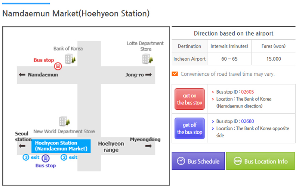Screen dimensions: 299x191
Task: Click the bus icon on Bus Location Info
Action: 237,161
